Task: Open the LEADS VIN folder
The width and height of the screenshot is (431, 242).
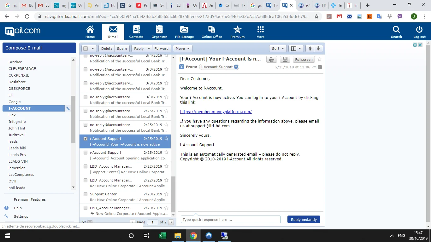Action: [x=18, y=161]
